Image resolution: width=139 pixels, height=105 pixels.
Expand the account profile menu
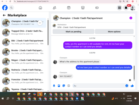pos(133,8)
